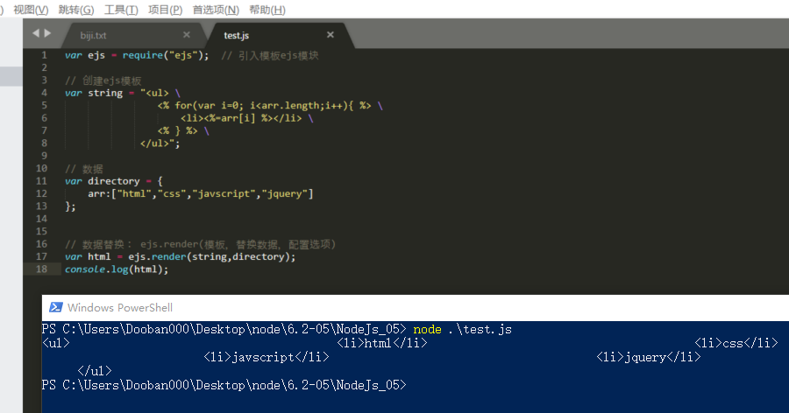Screen dimensions: 789x413
Task: Click the variable name directory on line 11
Action: point(114,181)
